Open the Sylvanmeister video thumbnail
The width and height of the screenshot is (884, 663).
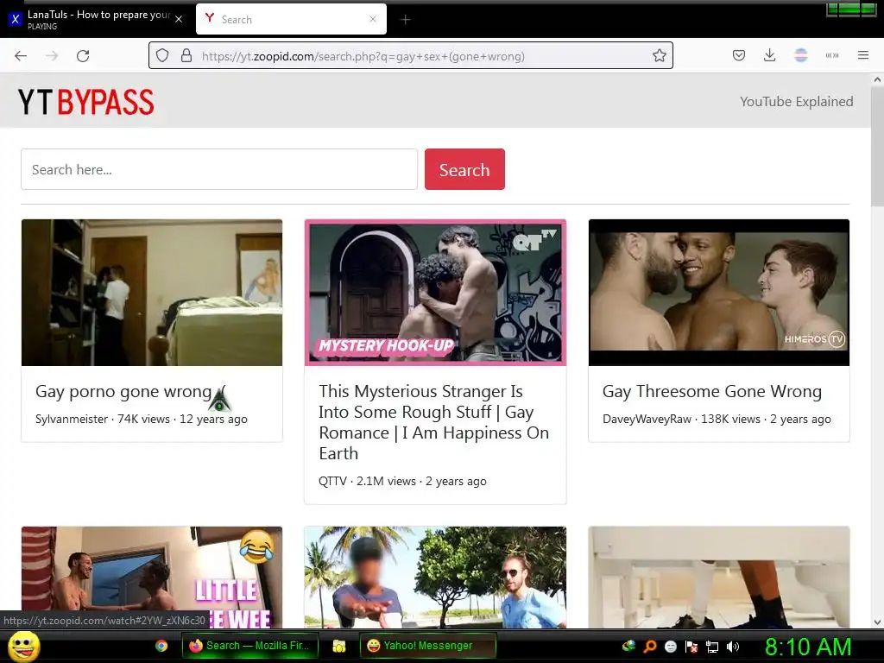coord(152,293)
